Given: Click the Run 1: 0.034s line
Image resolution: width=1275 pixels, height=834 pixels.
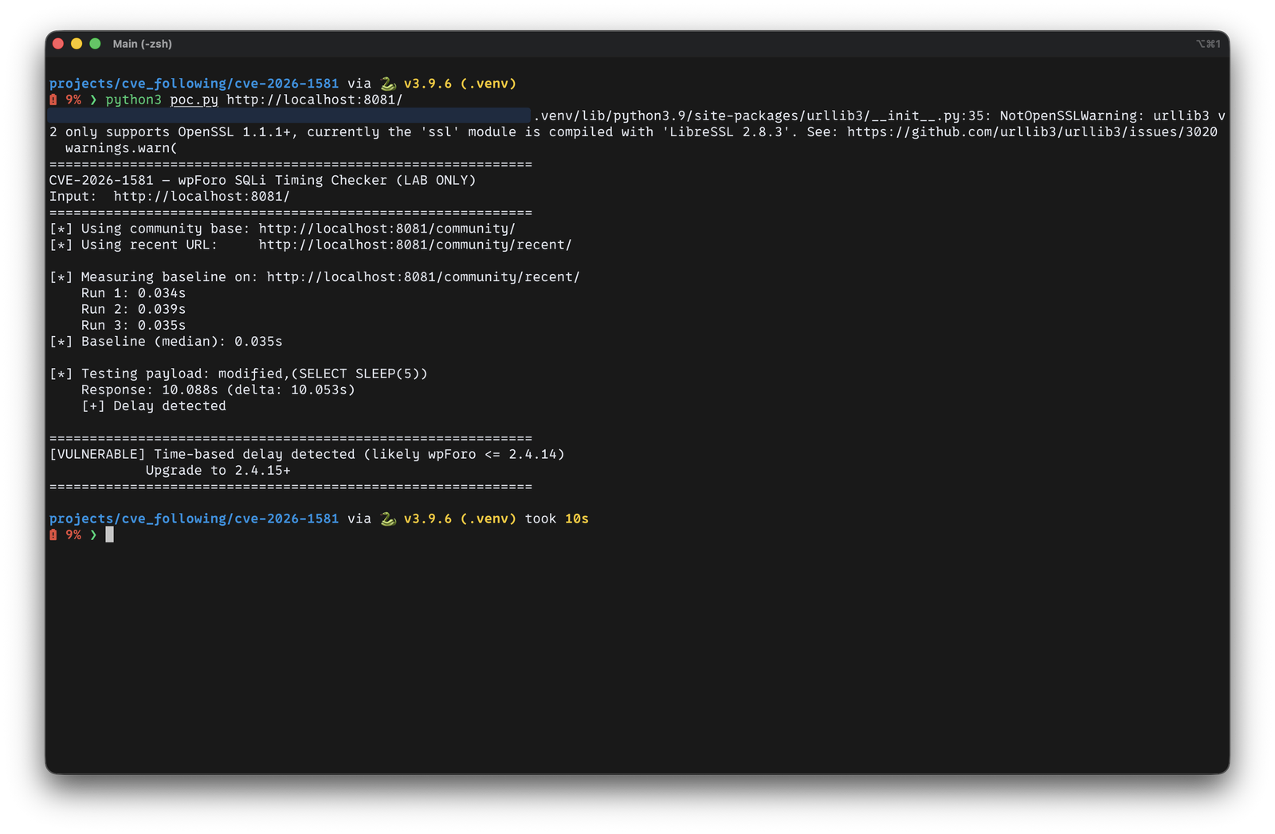Looking at the screenshot, I should [x=133, y=293].
